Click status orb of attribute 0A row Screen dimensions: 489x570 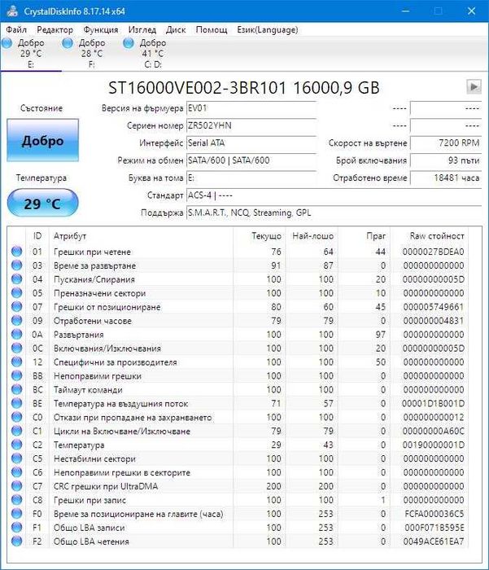point(17,335)
